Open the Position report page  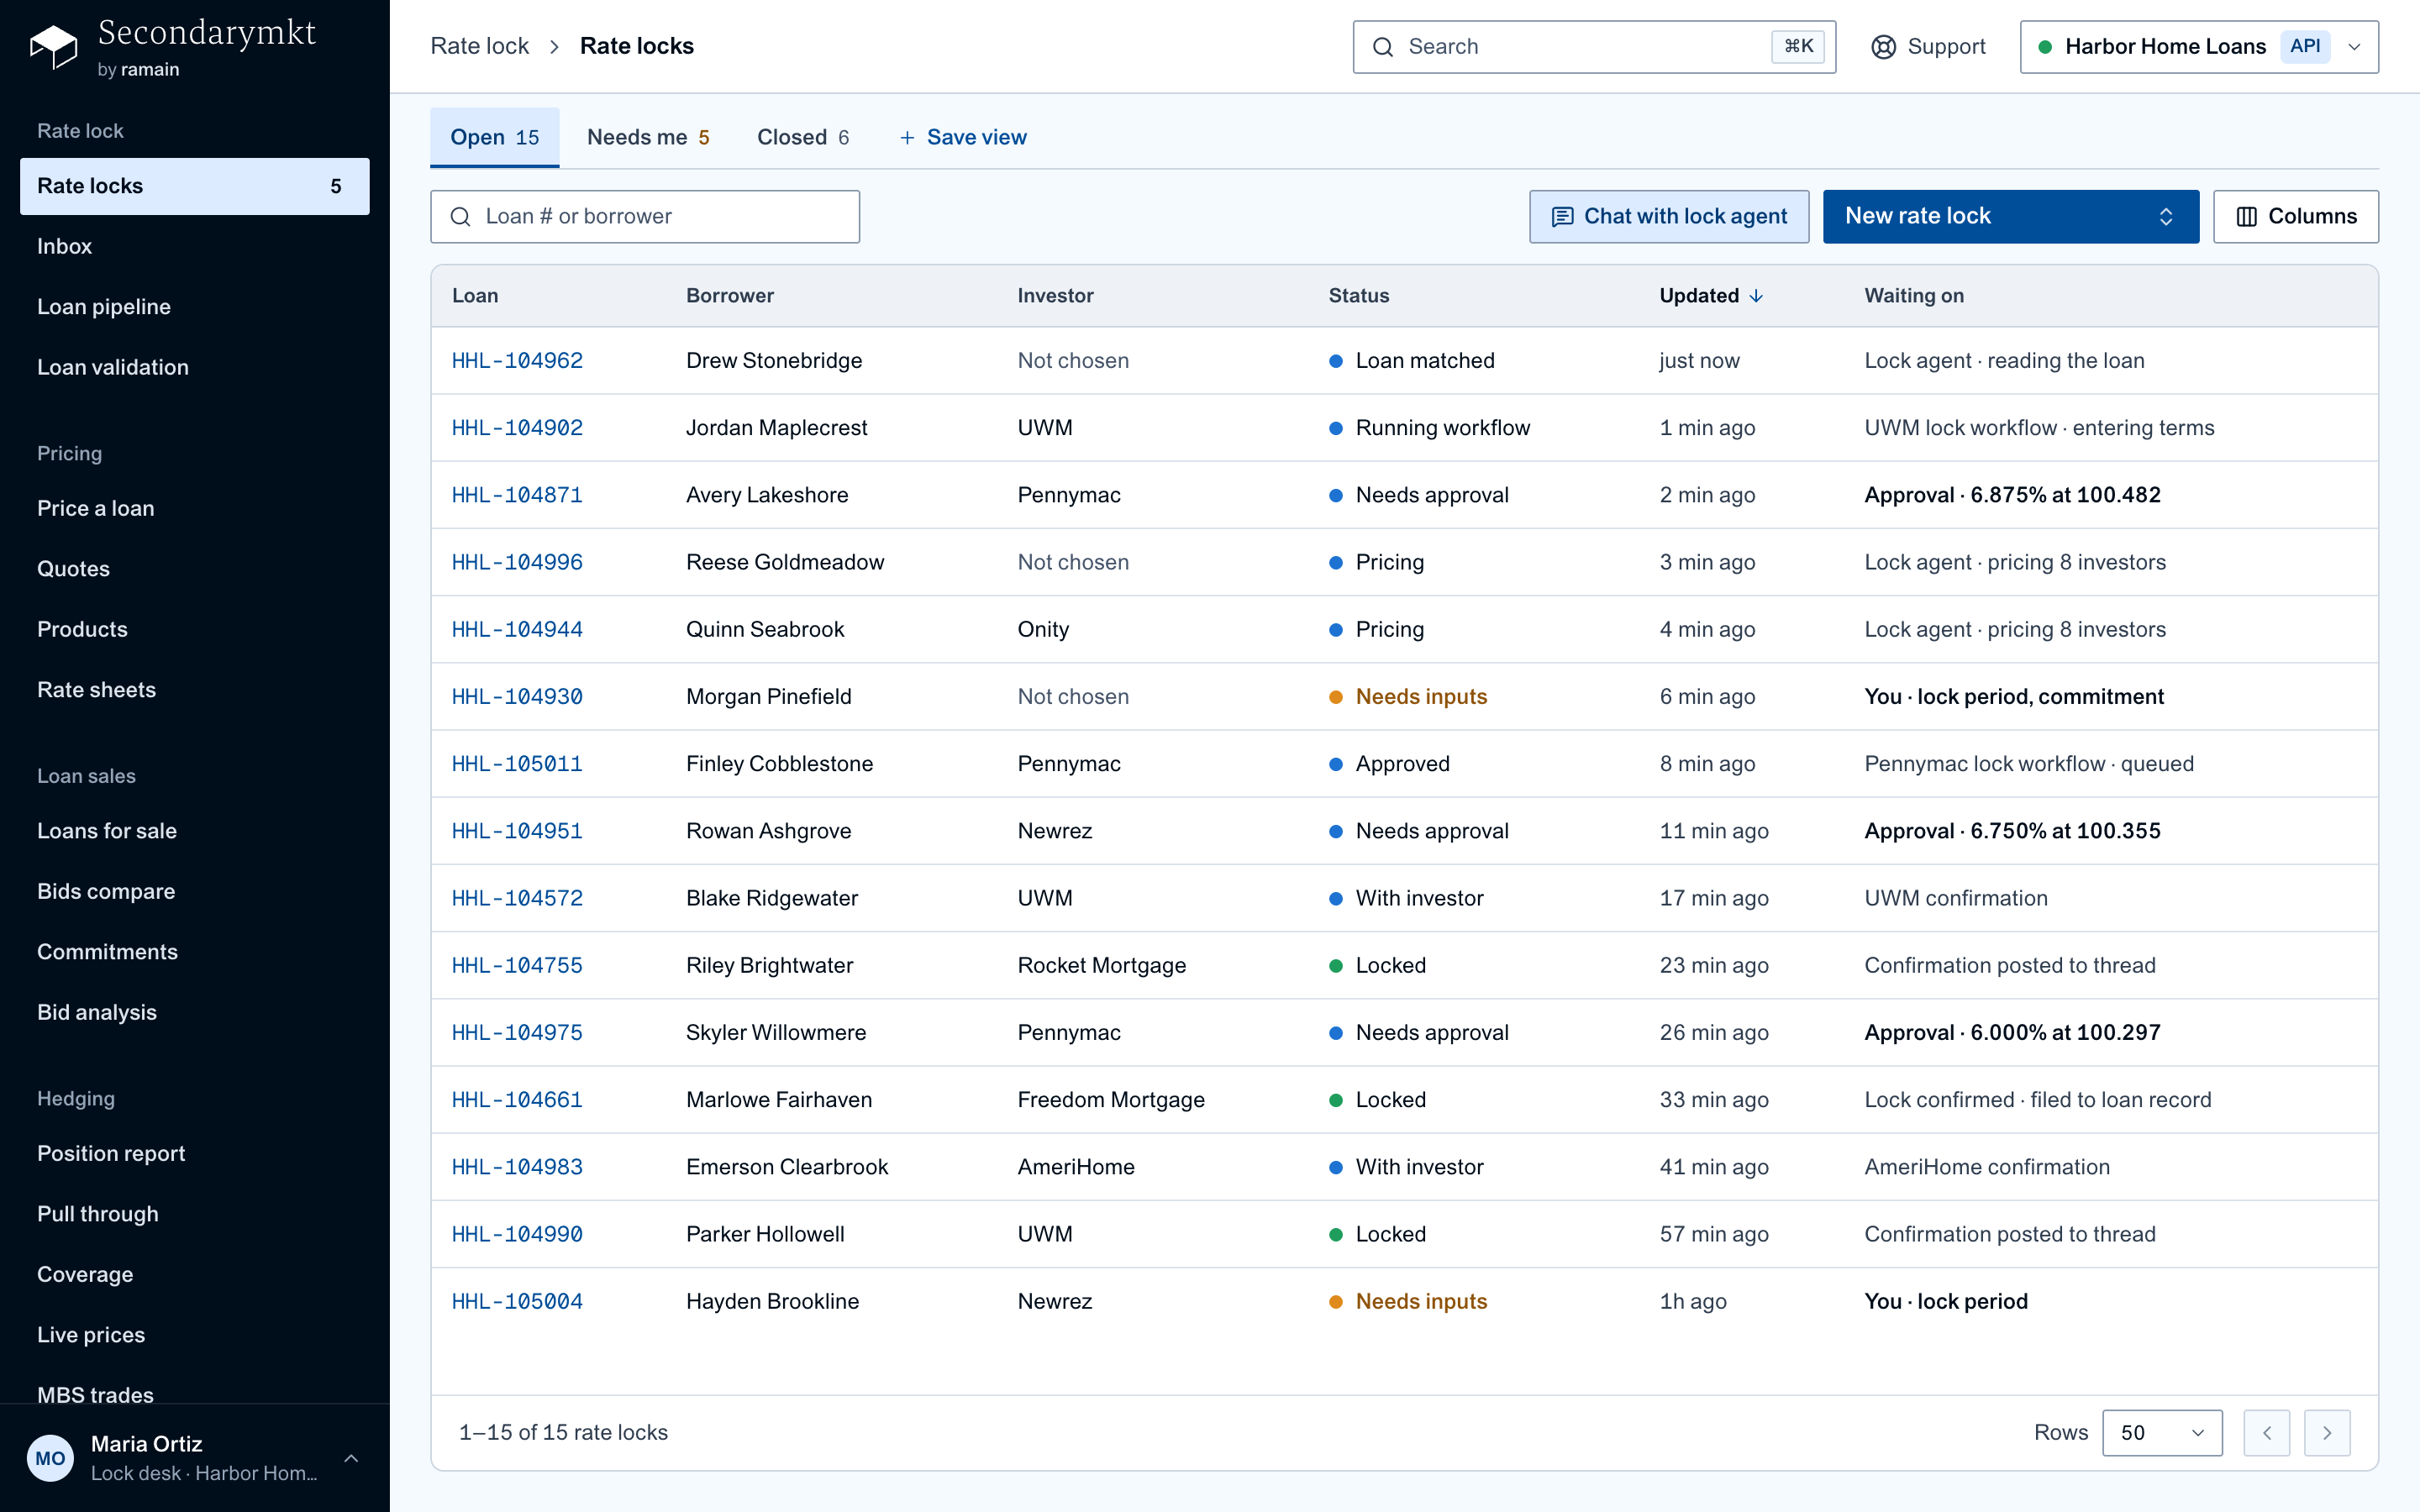tap(194, 1153)
